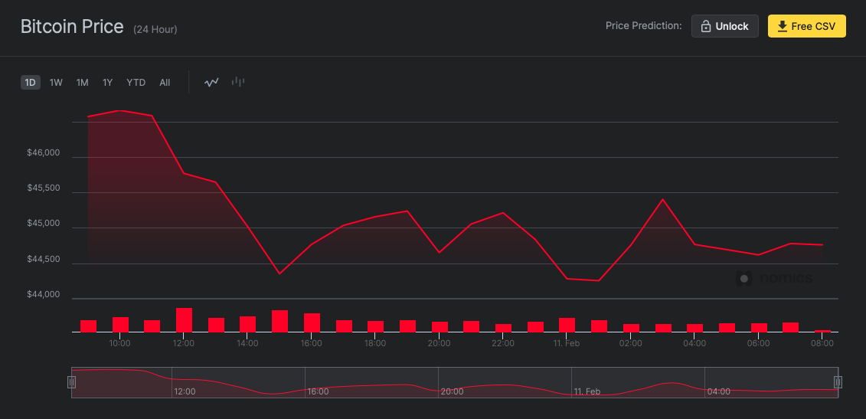866x419 pixels.
Task: Click the $46,000 axis label
Action: [x=43, y=153]
